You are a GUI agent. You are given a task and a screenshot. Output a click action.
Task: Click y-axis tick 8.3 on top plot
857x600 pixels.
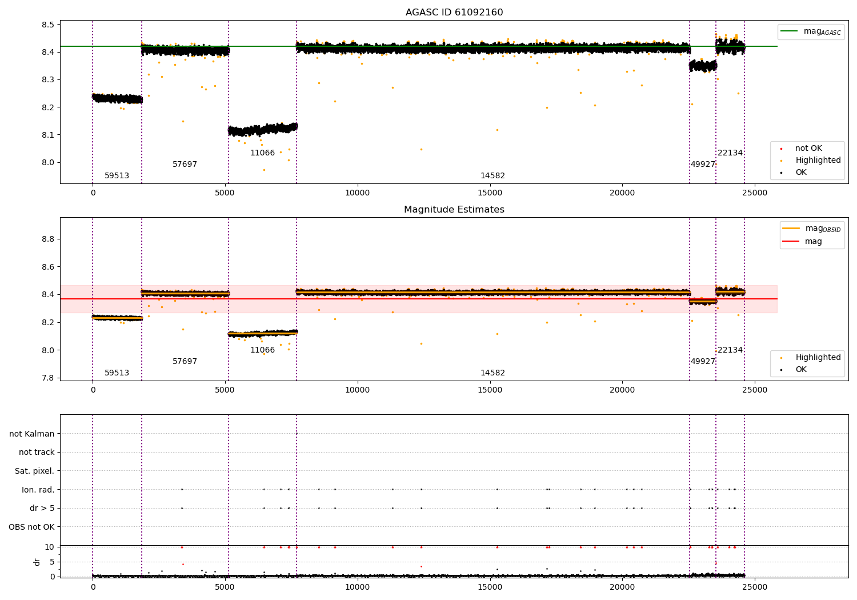pos(47,80)
